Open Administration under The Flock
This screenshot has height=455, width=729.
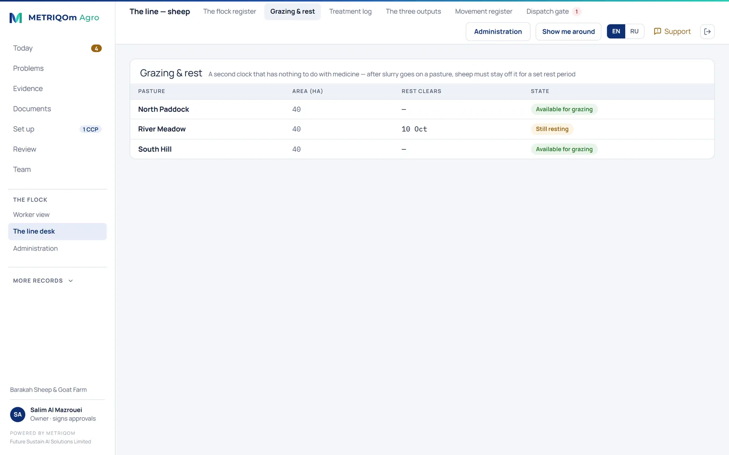pos(57,248)
